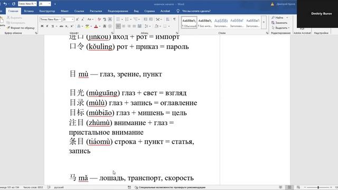The height and width of the screenshot is (190, 338).
Task: Expand the styles gallery More button
Action: [x=264, y=22]
